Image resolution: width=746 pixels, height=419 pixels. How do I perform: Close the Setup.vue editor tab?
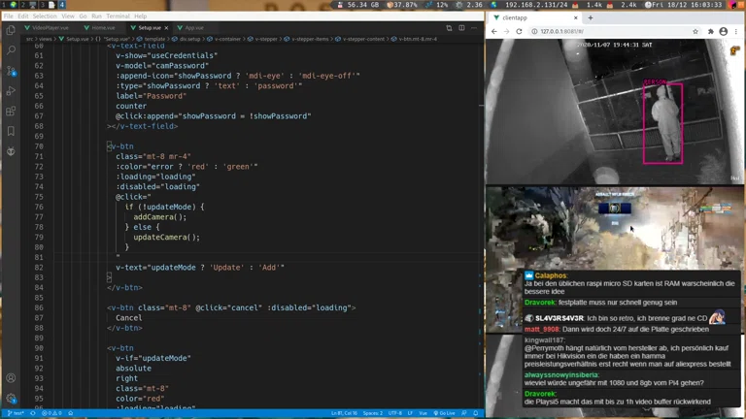(166, 28)
